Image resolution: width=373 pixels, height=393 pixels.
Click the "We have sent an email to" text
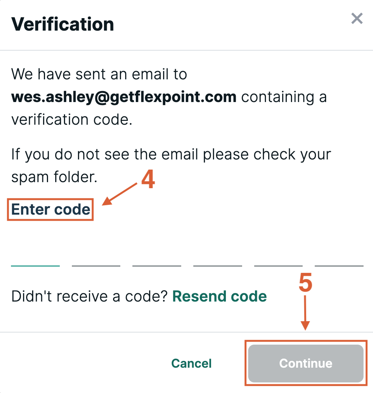pos(99,74)
